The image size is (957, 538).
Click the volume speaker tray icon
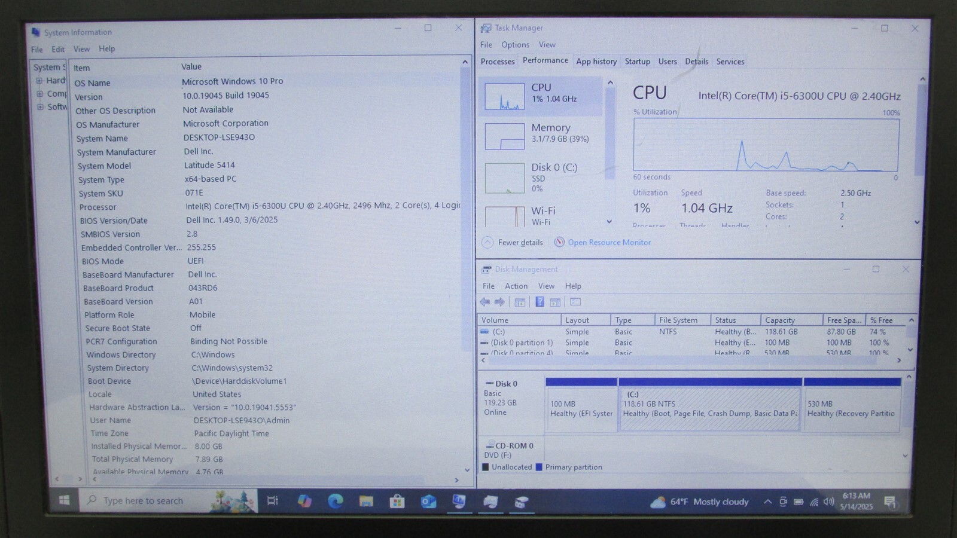(828, 502)
